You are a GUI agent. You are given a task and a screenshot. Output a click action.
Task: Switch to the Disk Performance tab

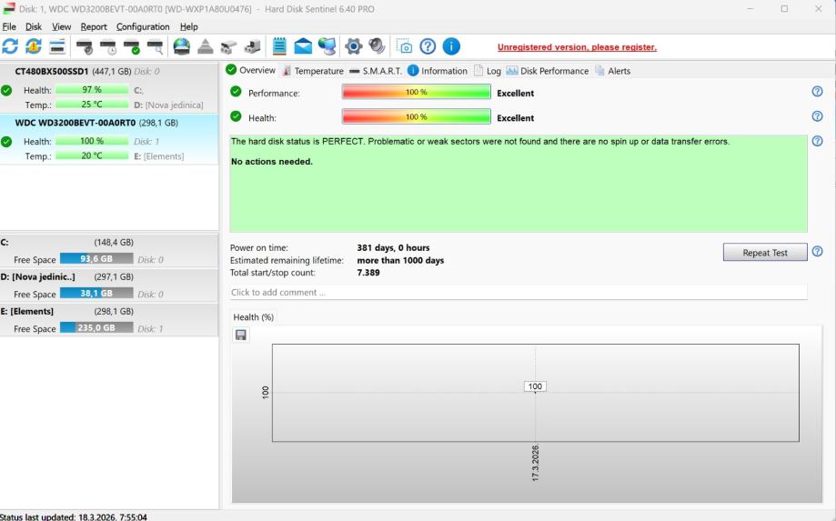click(548, 71)
